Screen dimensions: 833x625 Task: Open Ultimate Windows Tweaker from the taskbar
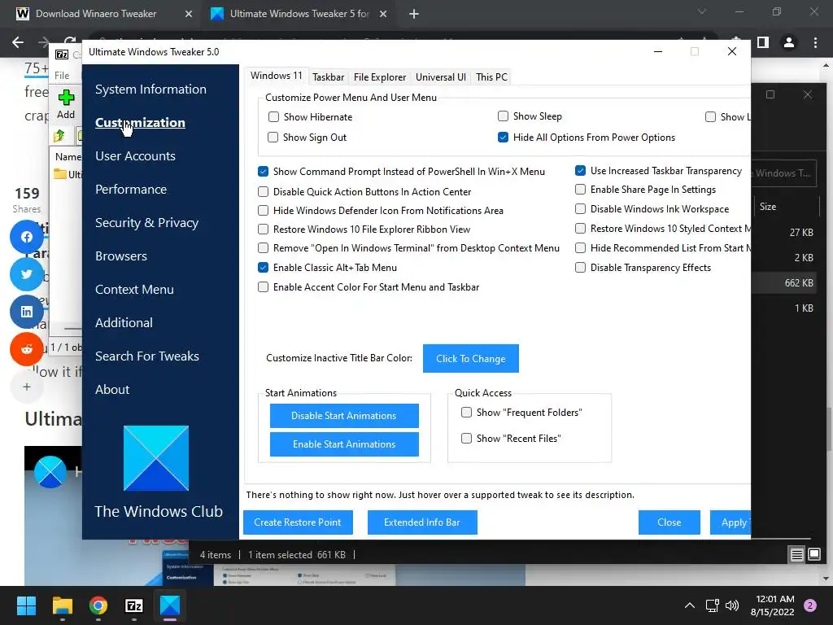(170, 605)
